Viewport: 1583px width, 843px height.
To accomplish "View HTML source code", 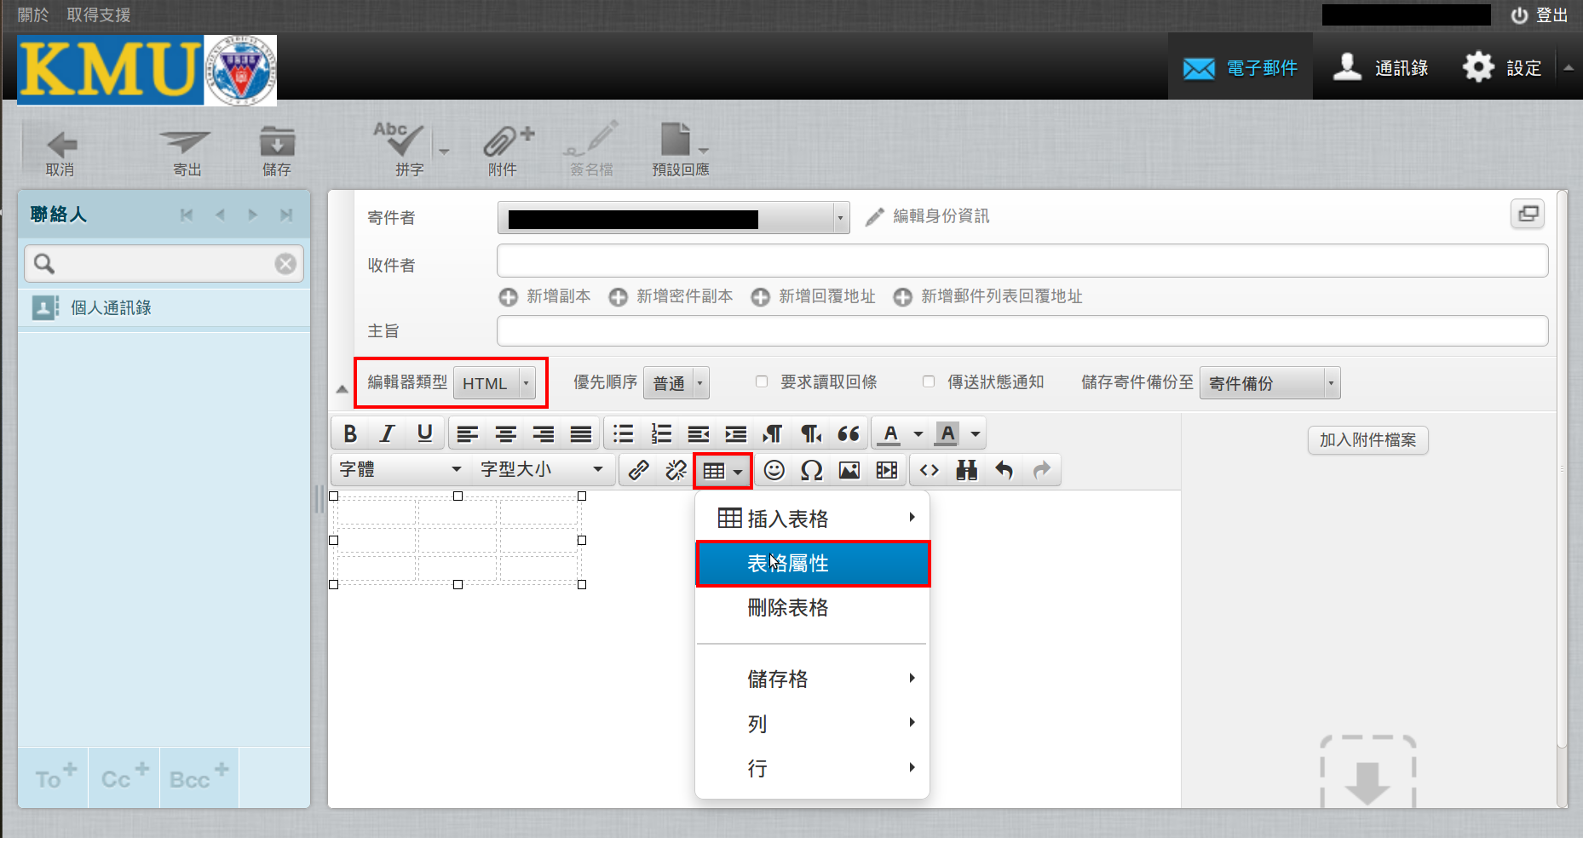I will [930, 470].
